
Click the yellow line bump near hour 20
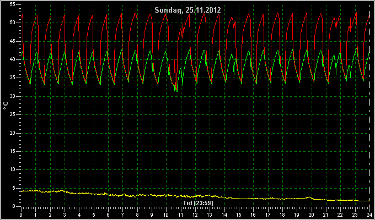pos(309,197)
